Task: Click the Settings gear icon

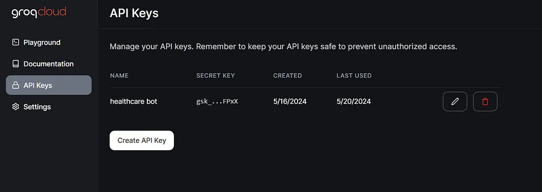Action: pyautogui.click(x=15, y=107)
